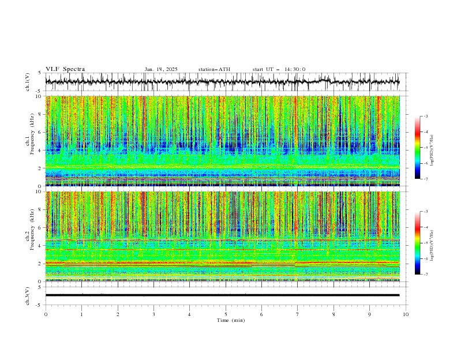
Task: Select the "Jan. 18, 2025" date label
Action: pos(161,69)
